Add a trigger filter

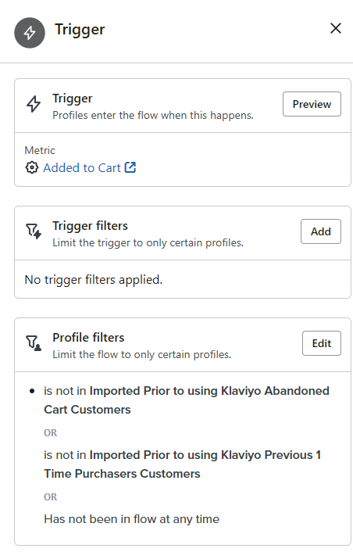pos(321,231)
